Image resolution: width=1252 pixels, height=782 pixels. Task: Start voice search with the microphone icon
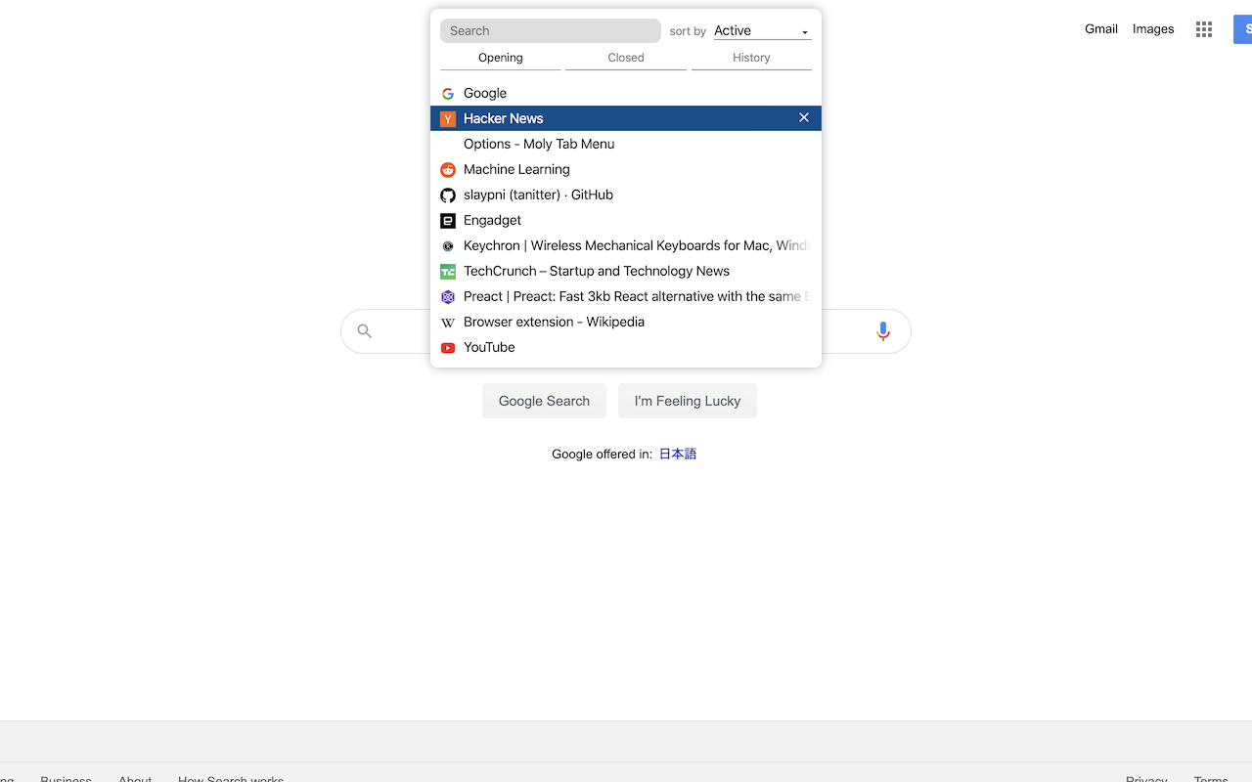coord(883,331)
